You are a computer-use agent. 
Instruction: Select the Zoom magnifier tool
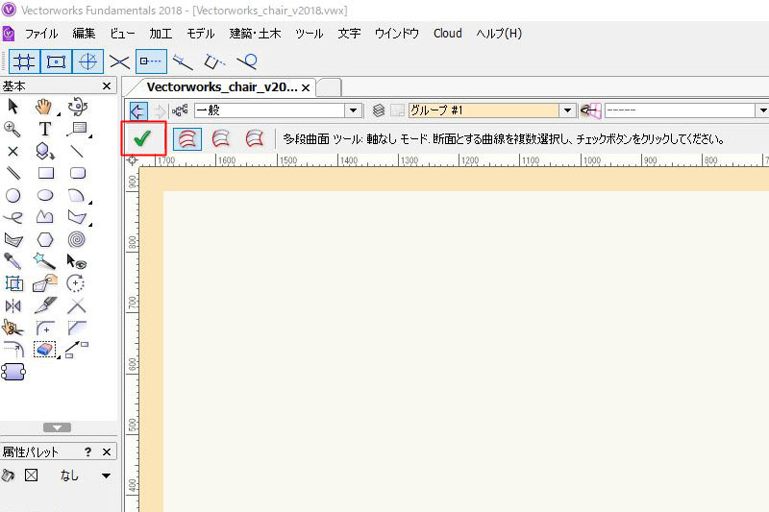[12, 129]
